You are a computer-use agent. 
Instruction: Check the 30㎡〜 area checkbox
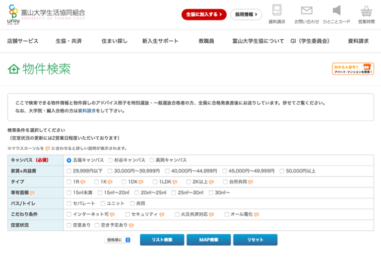[211, 193]
